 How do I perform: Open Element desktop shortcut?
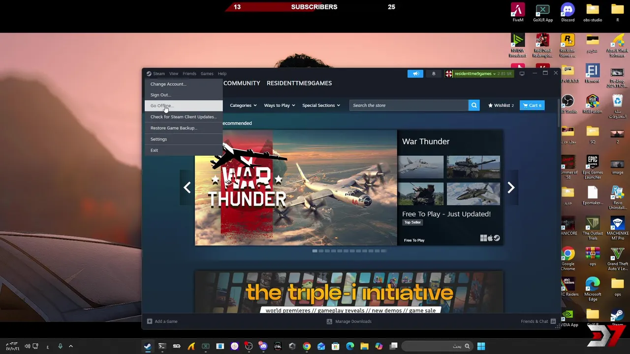click(x=593, y=73)
